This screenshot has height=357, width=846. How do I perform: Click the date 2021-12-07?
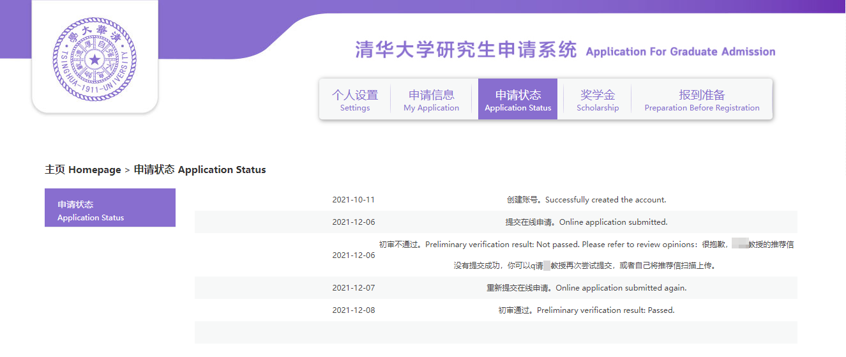click(x=354, y=288)
